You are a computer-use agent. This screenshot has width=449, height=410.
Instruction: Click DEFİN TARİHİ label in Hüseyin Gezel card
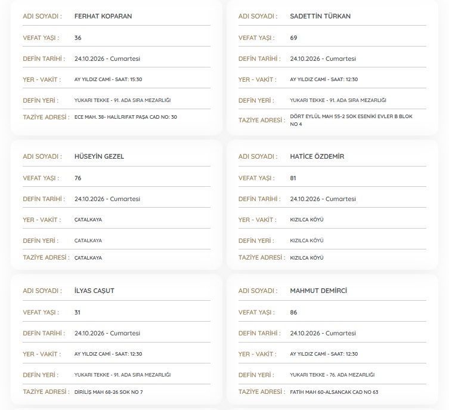click(44, 199)
